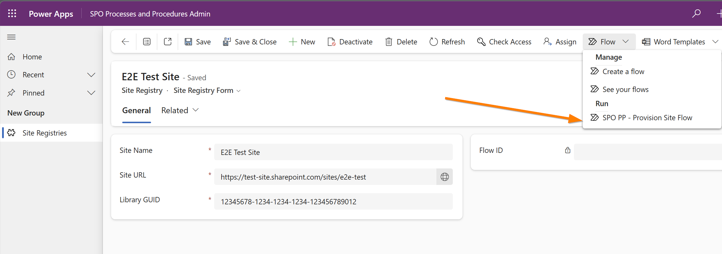The width and height of the screenshot is (722, 254).
Task: Delete the record
Action: point(401,42)
